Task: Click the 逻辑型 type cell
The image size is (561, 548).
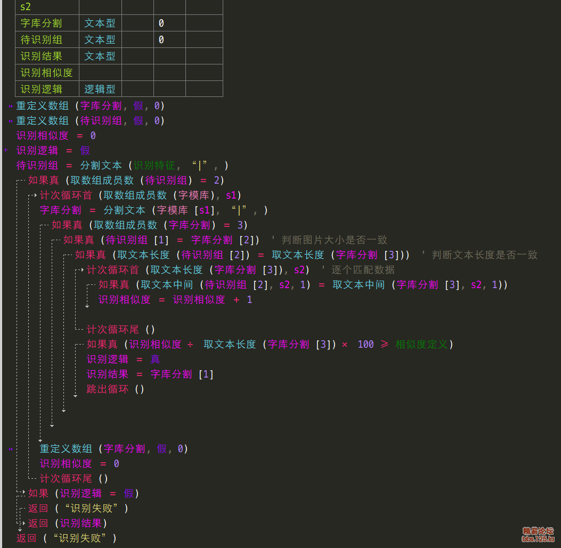Action: click(100, 89)
